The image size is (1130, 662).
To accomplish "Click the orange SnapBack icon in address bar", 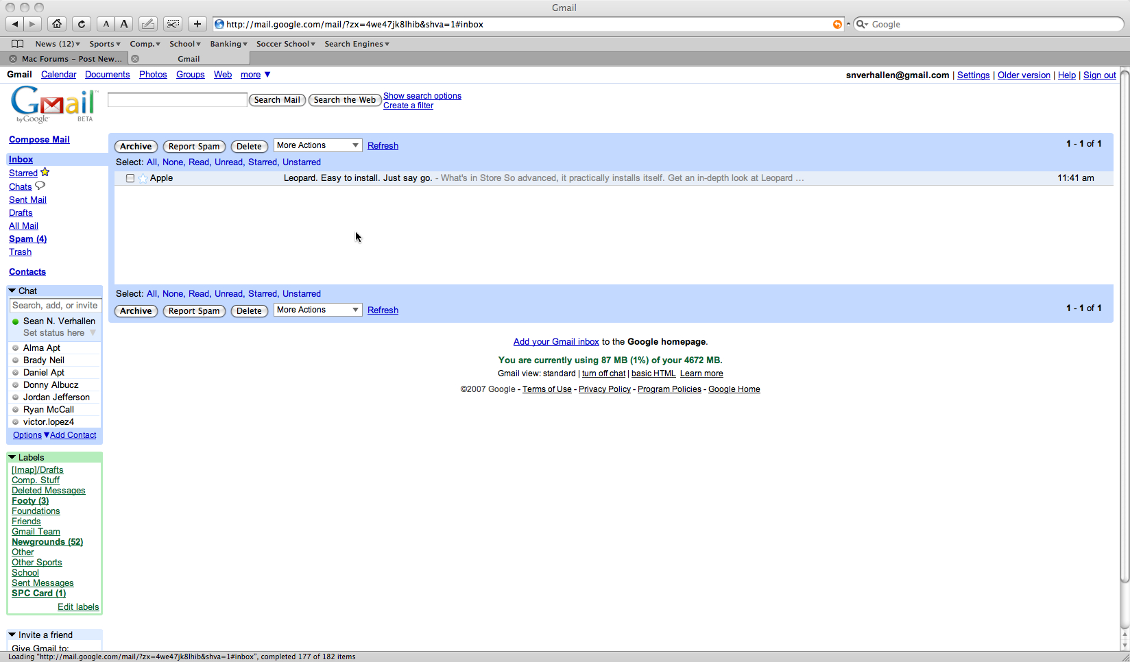I will click(837, 25).
